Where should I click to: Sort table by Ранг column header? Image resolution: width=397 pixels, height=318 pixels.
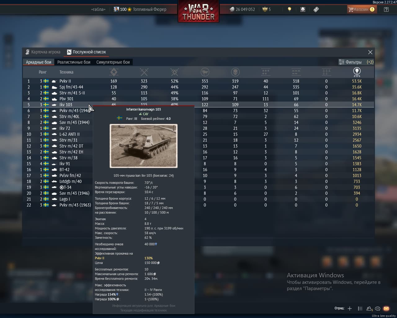tap(42, 72)
